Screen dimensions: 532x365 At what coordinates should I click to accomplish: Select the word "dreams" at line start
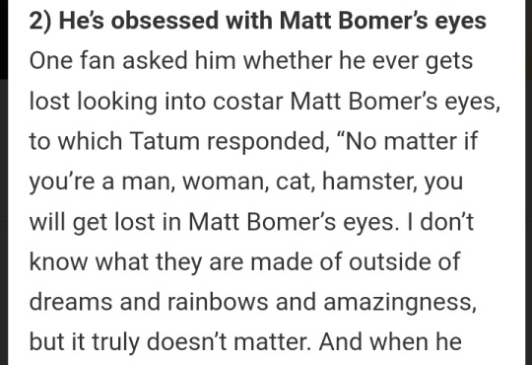pyautogui.click(x=71, y=302)
